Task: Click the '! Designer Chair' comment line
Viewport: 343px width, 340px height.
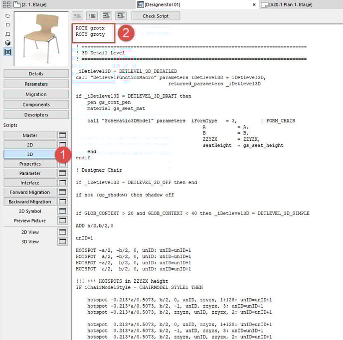Action: point(99,170)
